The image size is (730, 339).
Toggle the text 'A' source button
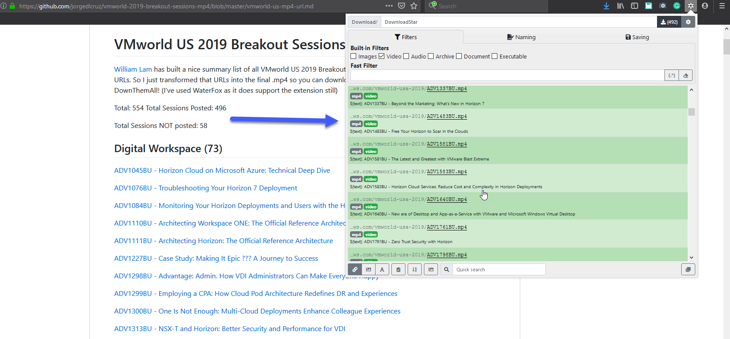pyautogui.click(x=382, y=270)
